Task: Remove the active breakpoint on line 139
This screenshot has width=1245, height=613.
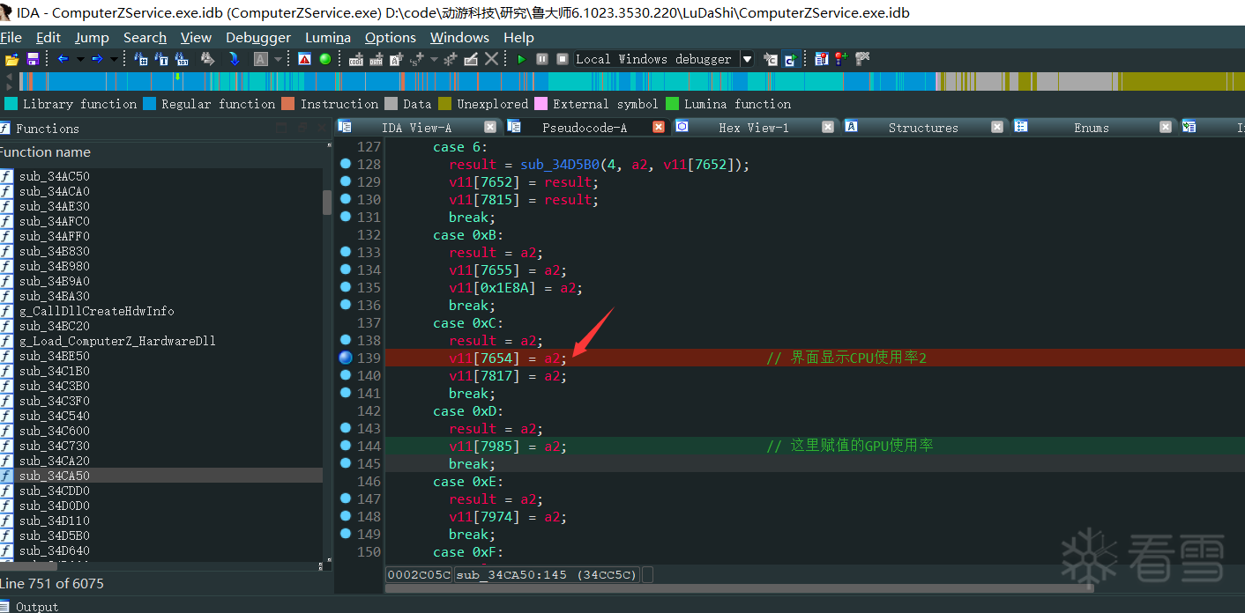Action: tap(345, 358)
